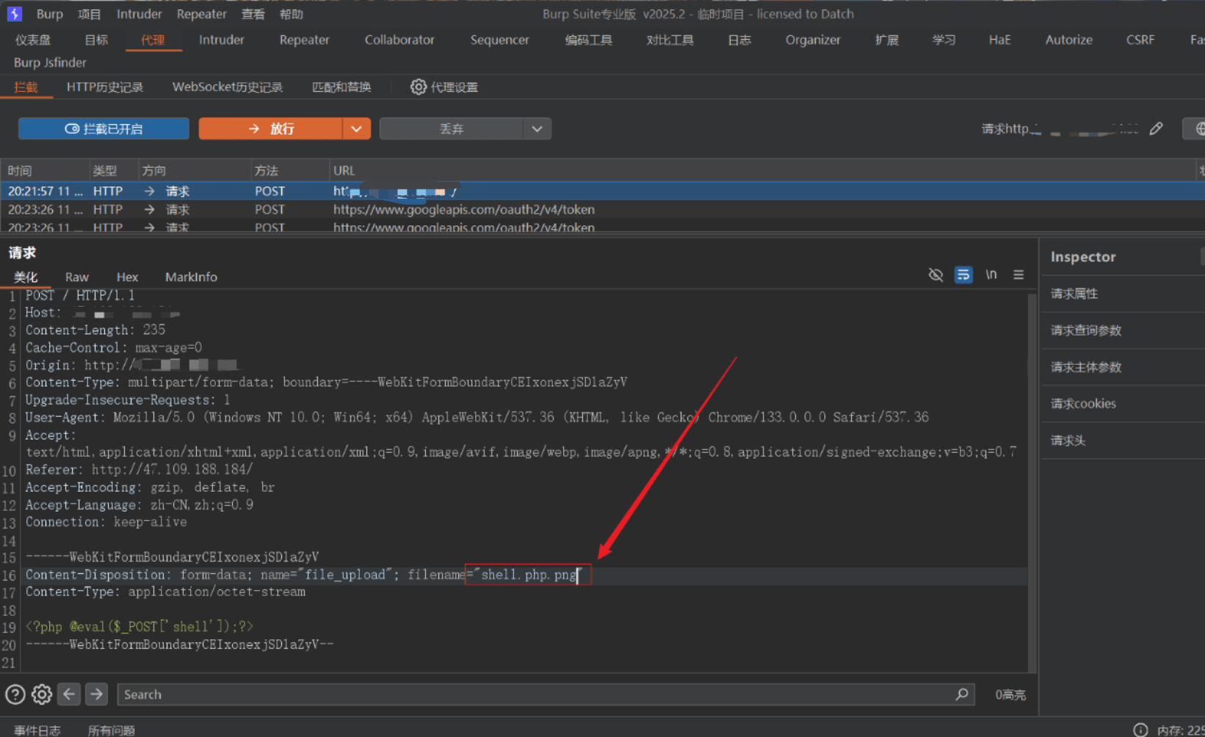This screenshot has height=737, width=1205.
Task: Go to next search match arrow
Action: (x=96, y=694)
